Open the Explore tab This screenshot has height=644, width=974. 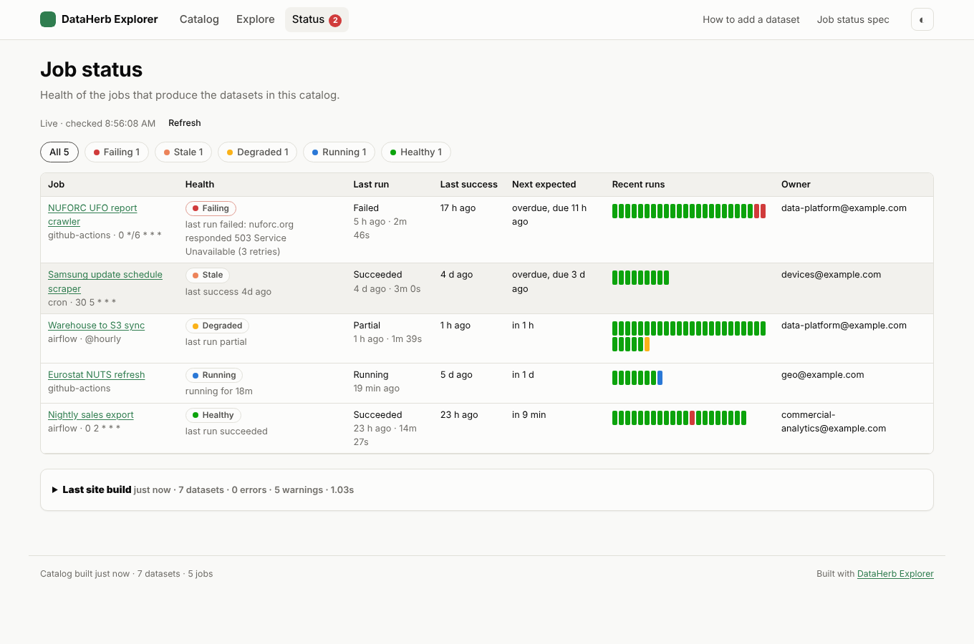point(256,19)
